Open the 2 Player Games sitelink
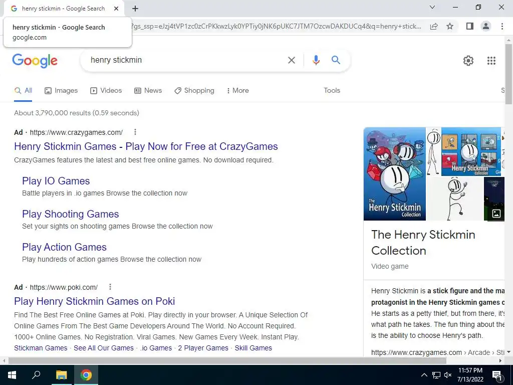The image size is (513, 385). [x=203, y=348]
